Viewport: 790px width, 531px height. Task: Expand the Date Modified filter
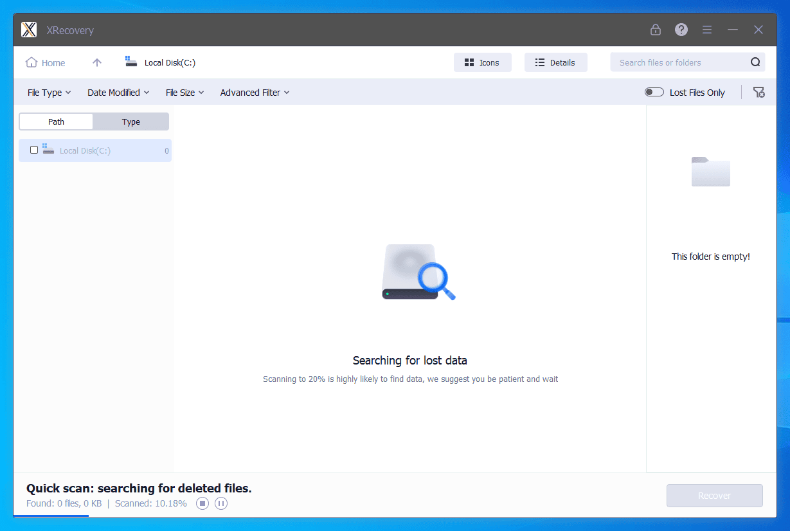[118, 92]
